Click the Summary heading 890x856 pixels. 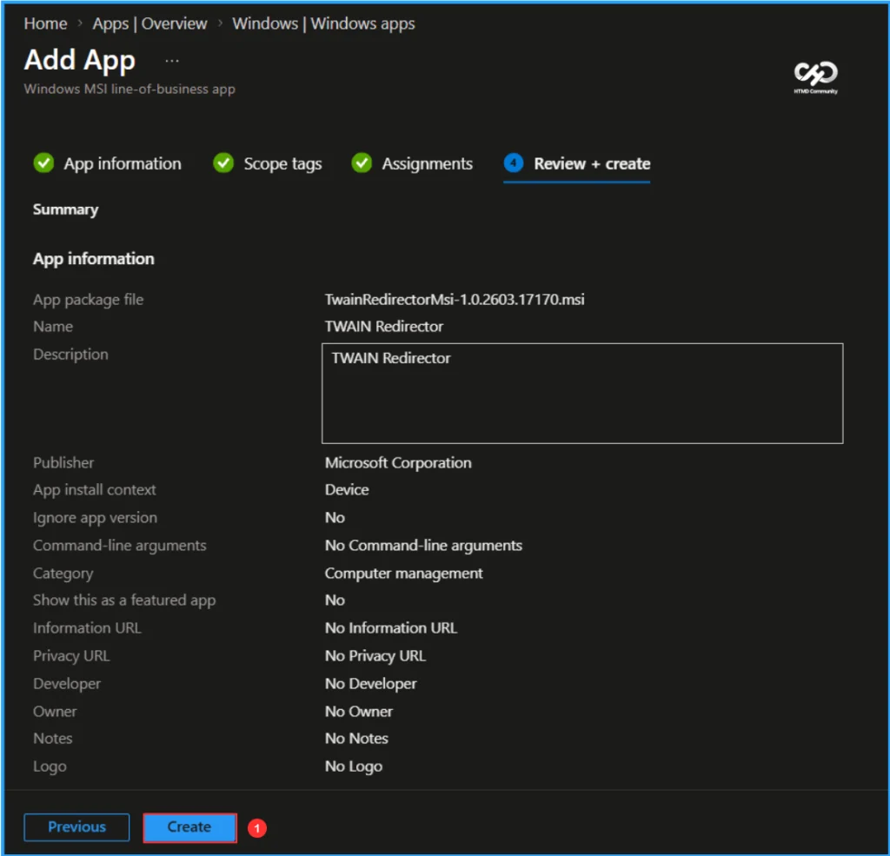(x=66, y=209)
